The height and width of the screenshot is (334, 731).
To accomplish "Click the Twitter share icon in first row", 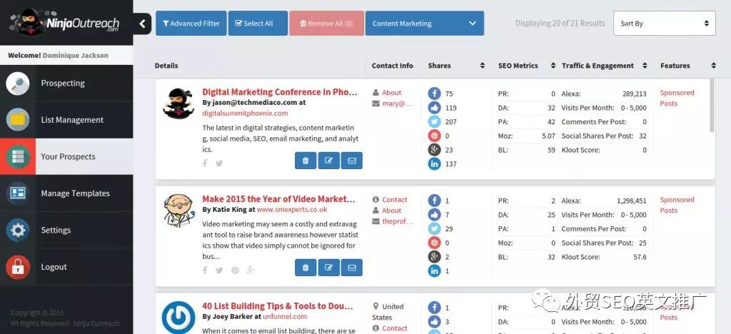I will (x=434, y=122).
